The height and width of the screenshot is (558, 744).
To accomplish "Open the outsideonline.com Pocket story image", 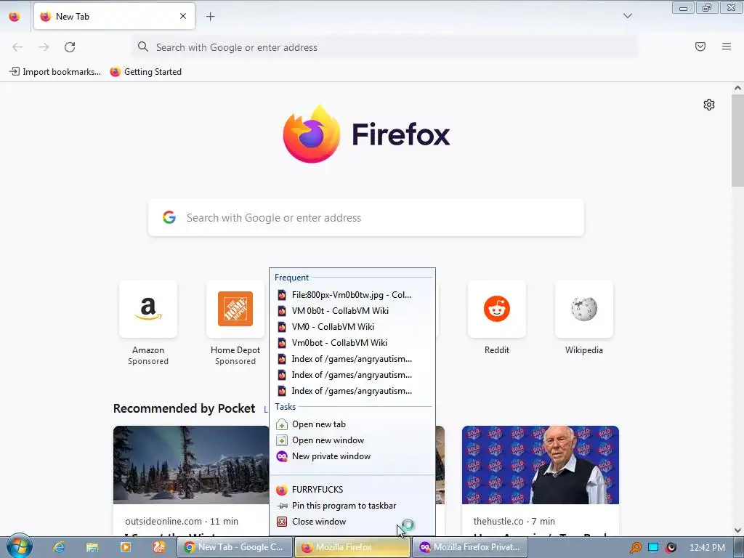I will pyautogui.click(x=191, y=465).
